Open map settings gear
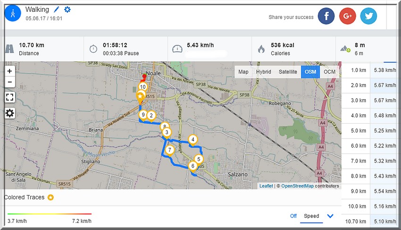This screenshot has width=401, height=230. click(10, 113)
